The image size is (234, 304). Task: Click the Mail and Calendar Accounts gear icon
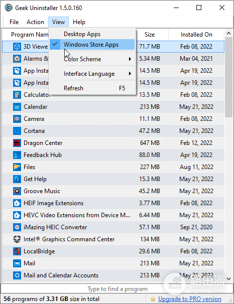(17, 275)
